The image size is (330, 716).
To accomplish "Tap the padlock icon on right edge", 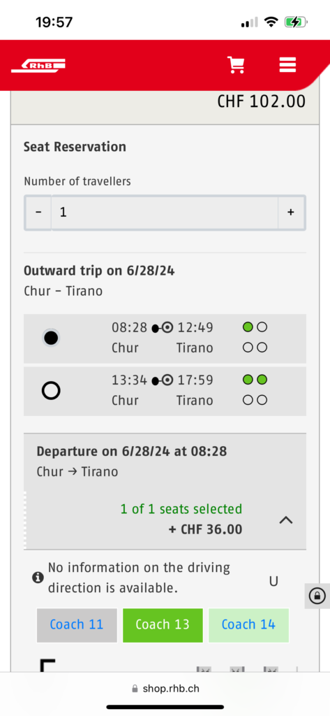I will 317,596.
